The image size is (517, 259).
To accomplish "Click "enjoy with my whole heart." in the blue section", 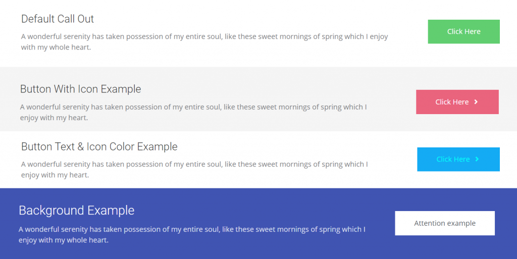I will click(64, 240).
